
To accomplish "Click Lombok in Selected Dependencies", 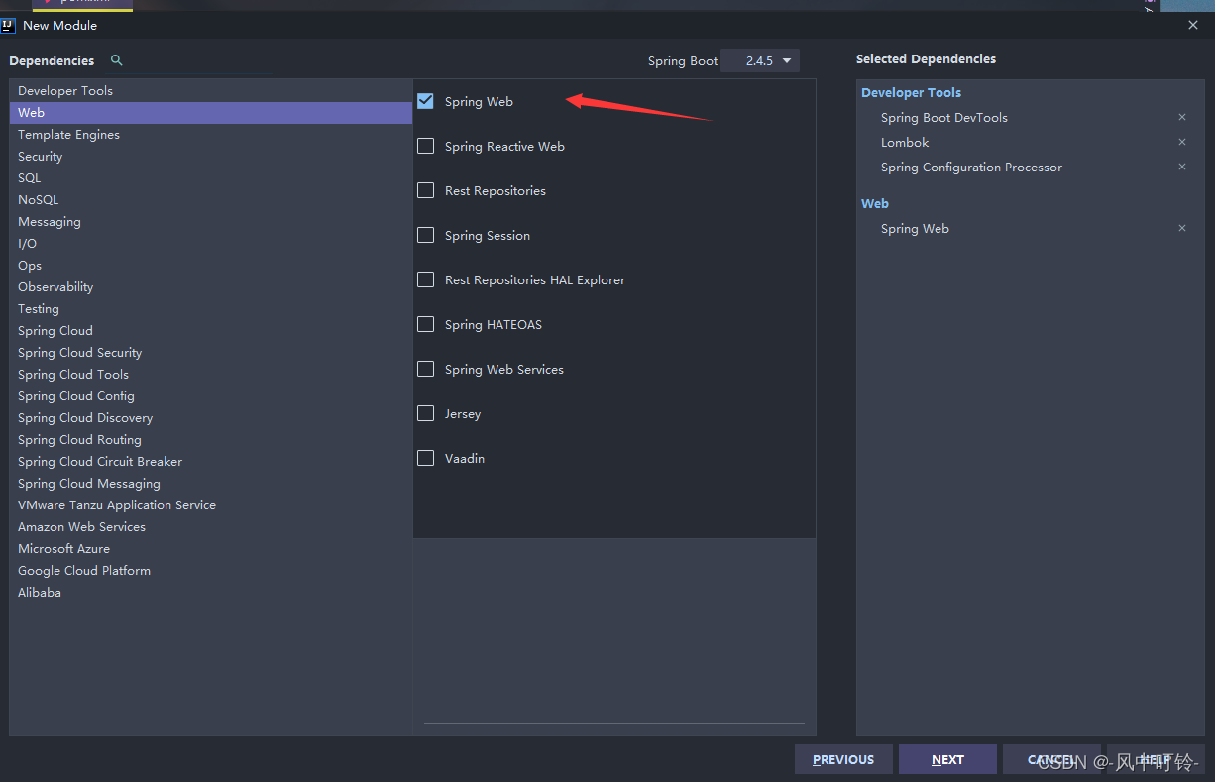I will pyautogui.click(x=905, y=142).
